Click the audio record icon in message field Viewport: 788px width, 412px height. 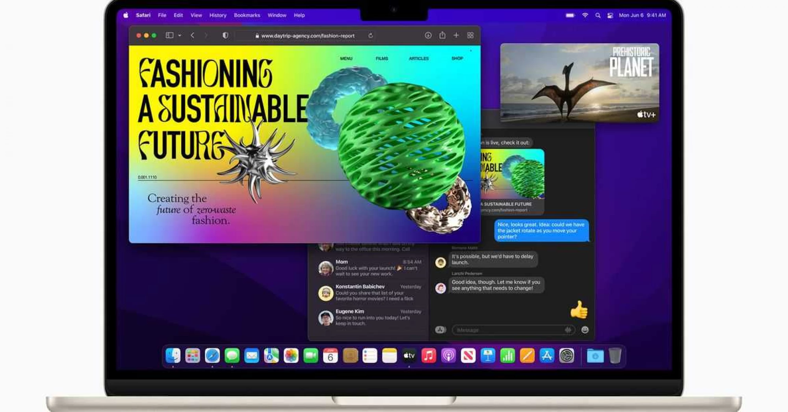click(x=568, y=330)
